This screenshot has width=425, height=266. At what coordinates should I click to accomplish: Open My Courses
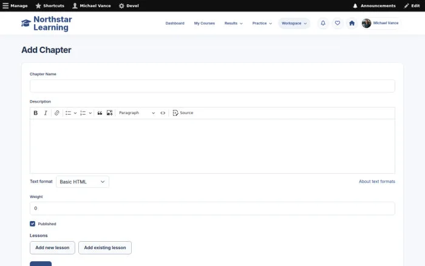(x=205, y=23)
